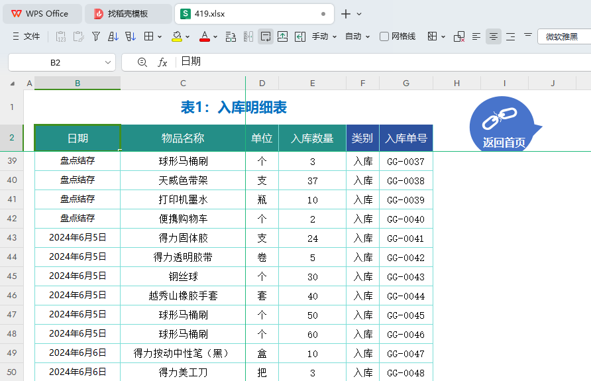The image size is (591, 381).
Task: Switch to the WPS Office tab
Action: [x=42, y=14]
